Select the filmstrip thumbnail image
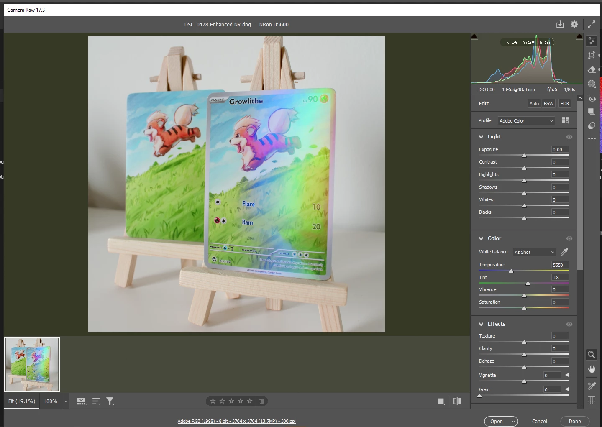This screenshot has height=427, width=602. (x=32, y=365)
